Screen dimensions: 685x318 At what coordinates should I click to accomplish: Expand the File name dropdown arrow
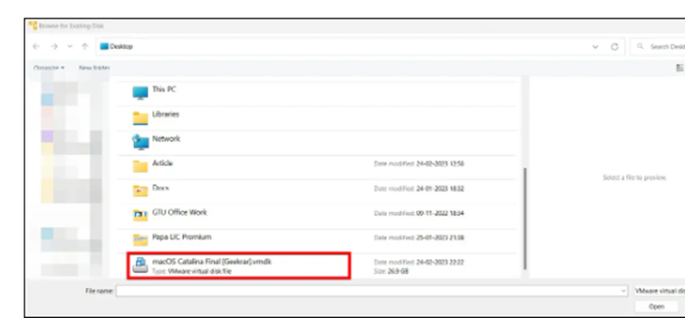(623, 291)
